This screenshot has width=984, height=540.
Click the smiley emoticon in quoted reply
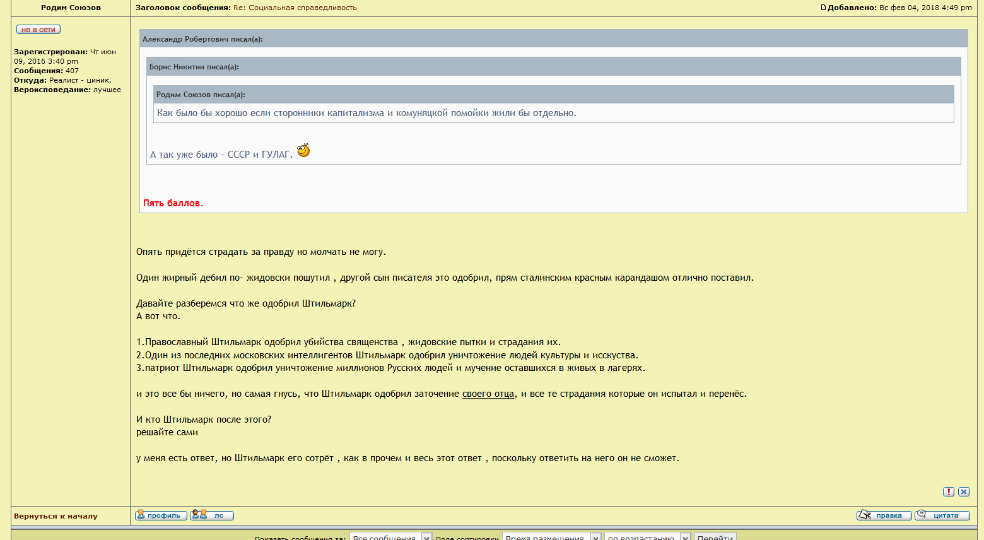pos(303,150)
